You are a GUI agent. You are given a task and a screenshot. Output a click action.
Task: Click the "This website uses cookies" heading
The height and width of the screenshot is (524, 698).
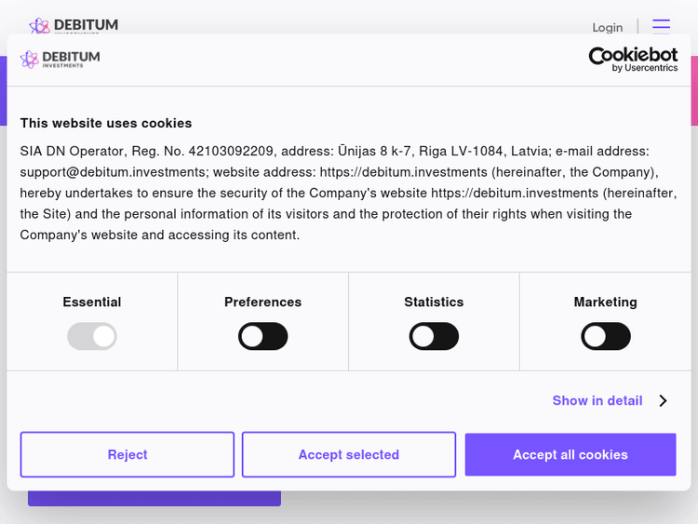pos(106,123)
